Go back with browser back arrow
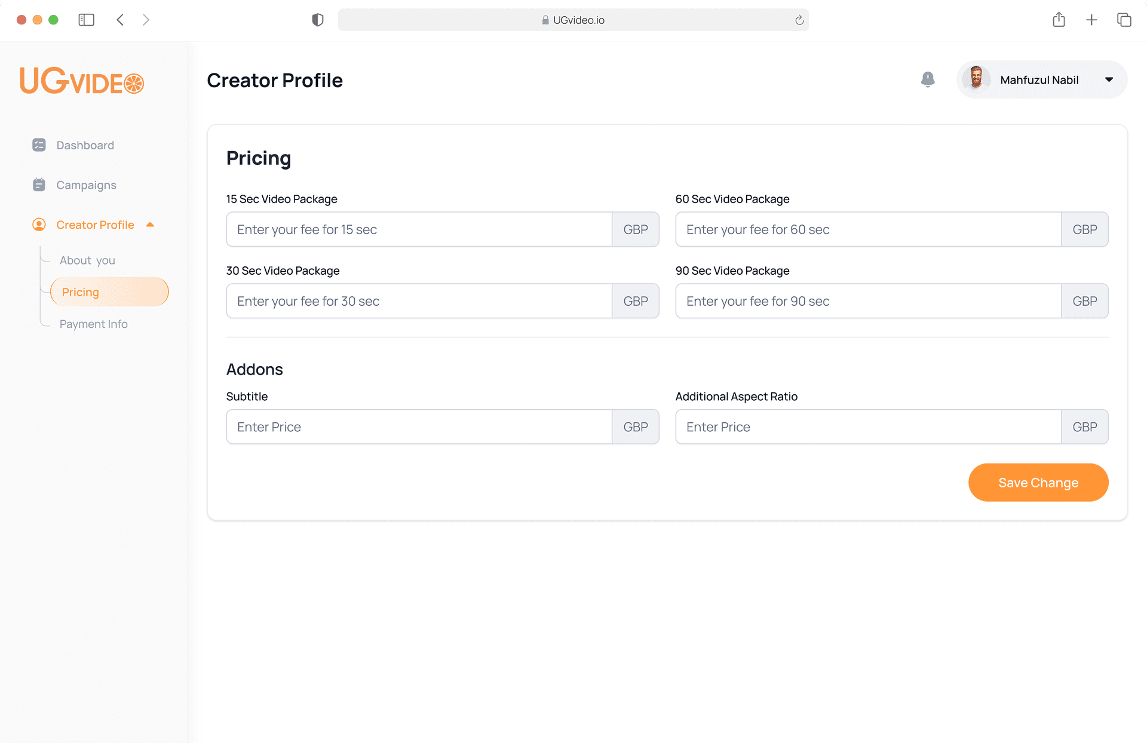Viewport: 1147px width, 743px height. [120, 20]
